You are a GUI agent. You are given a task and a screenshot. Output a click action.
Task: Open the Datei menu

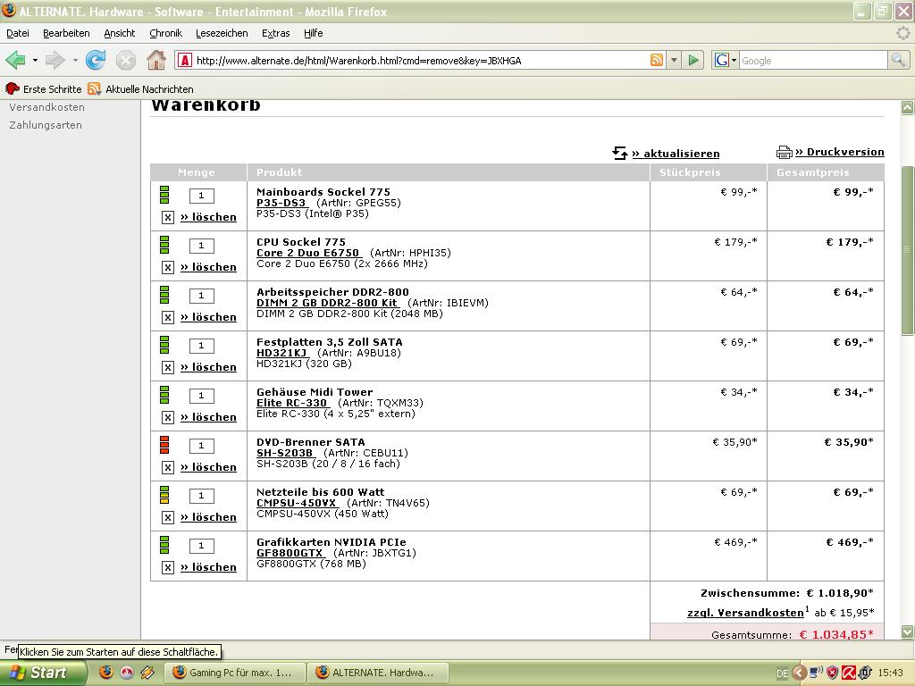(18, 33)
